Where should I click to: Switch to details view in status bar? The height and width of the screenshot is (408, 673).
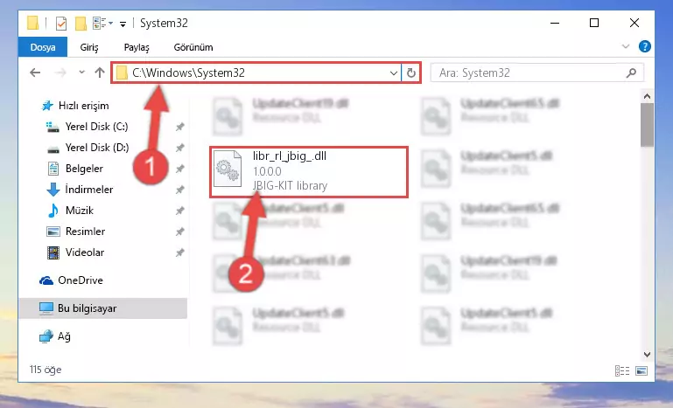pos(622,370)
